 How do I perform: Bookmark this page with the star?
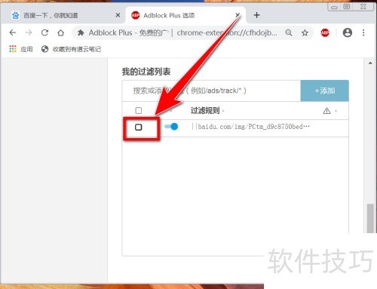(305, 32)
